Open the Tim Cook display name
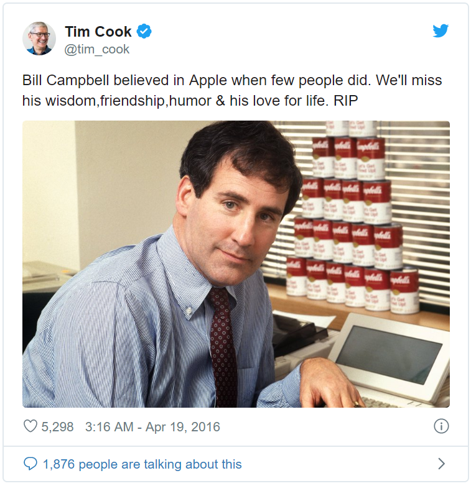This screenshot has height=486, width=471. 98,32
